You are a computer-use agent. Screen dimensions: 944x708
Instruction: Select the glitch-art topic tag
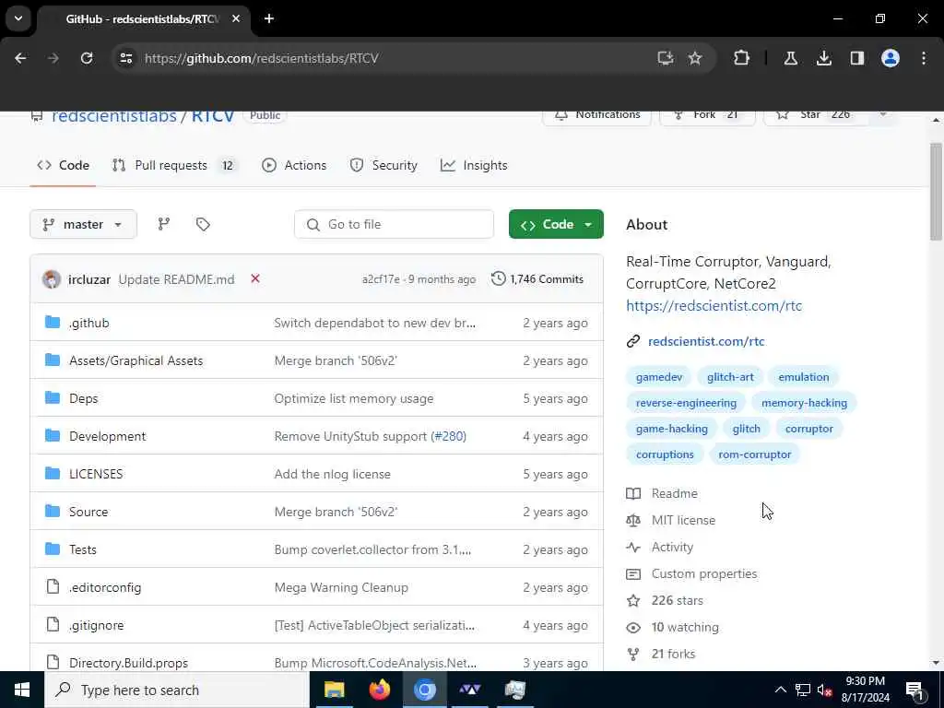tap(730, 377)
